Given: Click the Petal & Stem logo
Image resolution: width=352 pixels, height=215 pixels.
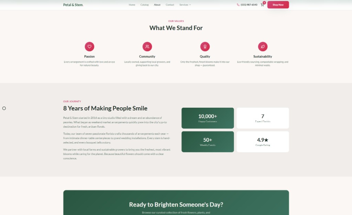Looking at the screenshot, I should tap(73, 5).
